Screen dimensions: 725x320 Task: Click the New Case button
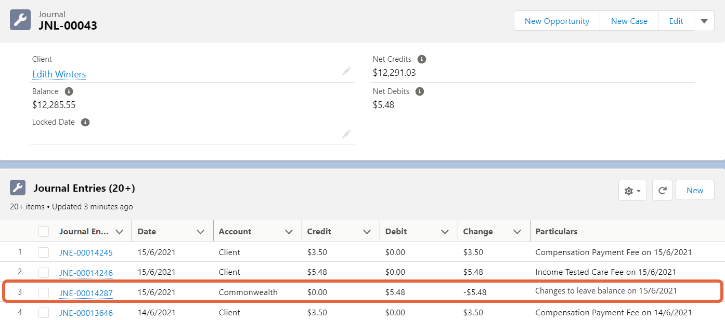629,21
